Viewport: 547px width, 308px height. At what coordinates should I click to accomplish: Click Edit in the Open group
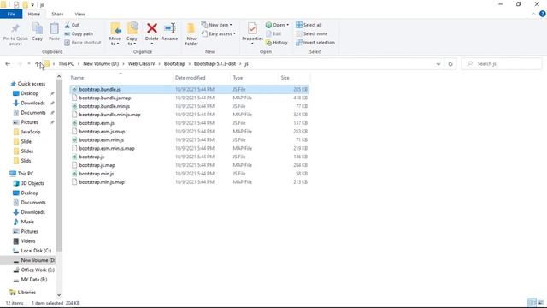[x=273, y=34]
